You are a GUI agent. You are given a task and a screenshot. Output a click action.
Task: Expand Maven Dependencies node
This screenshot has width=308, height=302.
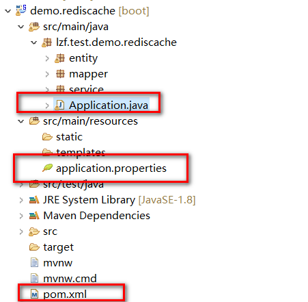point(21,216)
